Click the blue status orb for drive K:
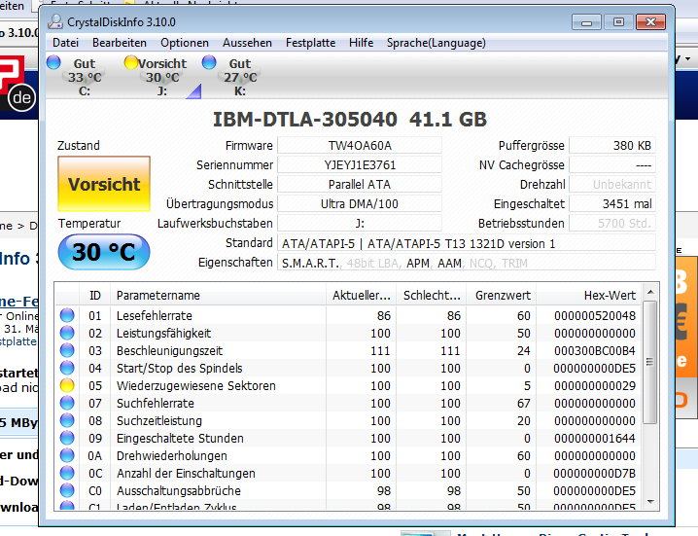This screenshot has height=536, width=698. click(x=209, y=62)
